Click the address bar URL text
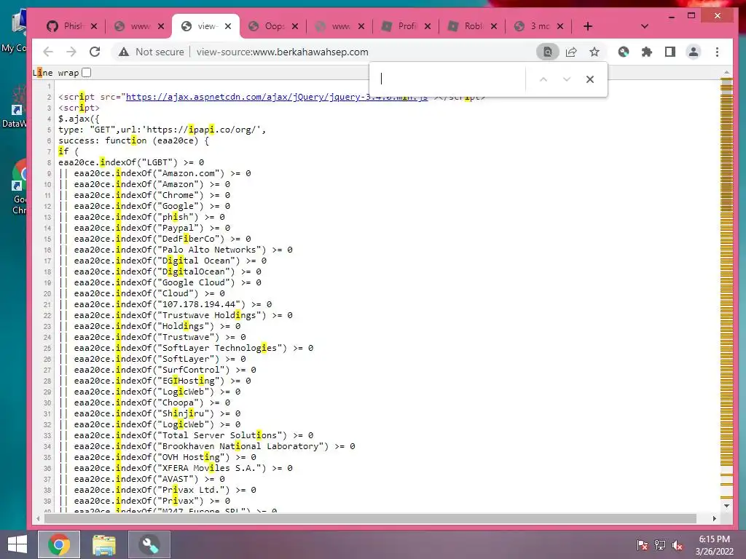The width and height of the screenshot is (746, 559). tap(282, 52)
